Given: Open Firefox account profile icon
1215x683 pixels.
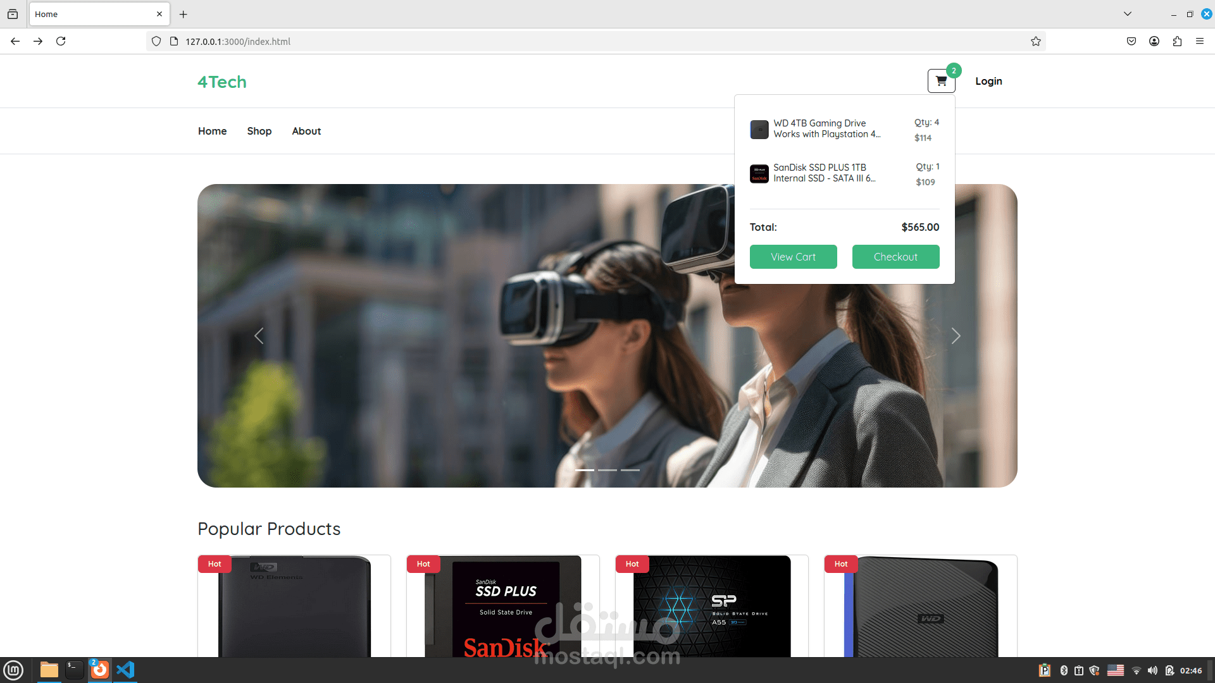Looking at the screenshot, I should [1154, 41].
